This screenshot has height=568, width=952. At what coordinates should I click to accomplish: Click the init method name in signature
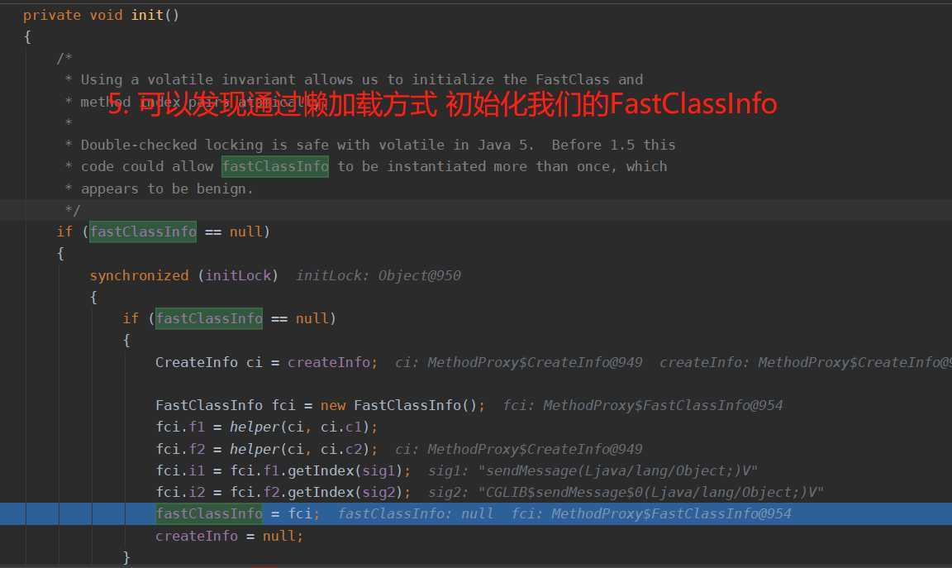pyautogui.click(x=147, y=15)
